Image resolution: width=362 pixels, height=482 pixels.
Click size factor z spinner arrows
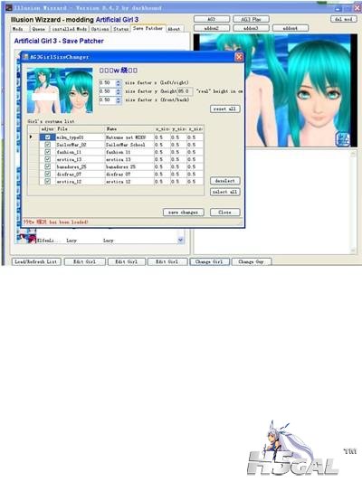119,100
